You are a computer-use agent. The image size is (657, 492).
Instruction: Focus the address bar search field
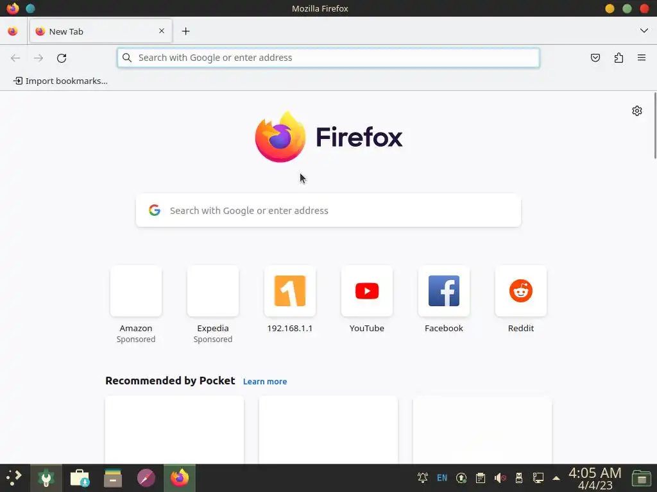click(x=328, y=58)
